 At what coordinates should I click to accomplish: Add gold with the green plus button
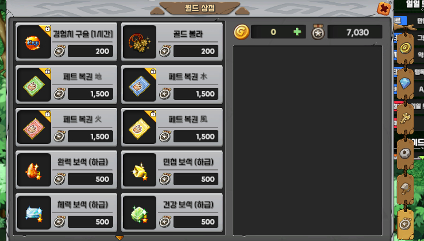coord(297,32)
